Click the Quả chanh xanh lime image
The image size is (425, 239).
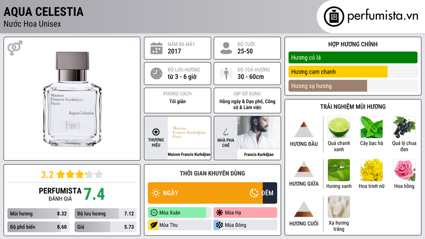pos(339,127)
